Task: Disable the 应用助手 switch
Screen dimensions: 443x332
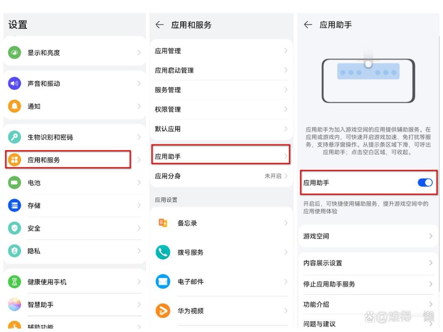Action: [x=425, y=183]
